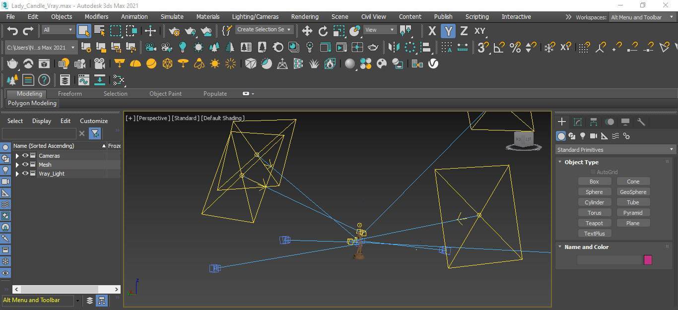This screenshot has height=310, width=678.
Task: Open the Create tab plus icon
Action: (561, 122)
